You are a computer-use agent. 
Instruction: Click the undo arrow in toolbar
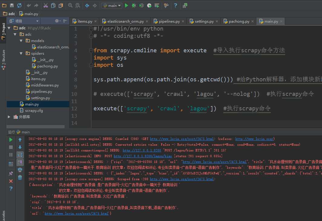tap(29, 5)
